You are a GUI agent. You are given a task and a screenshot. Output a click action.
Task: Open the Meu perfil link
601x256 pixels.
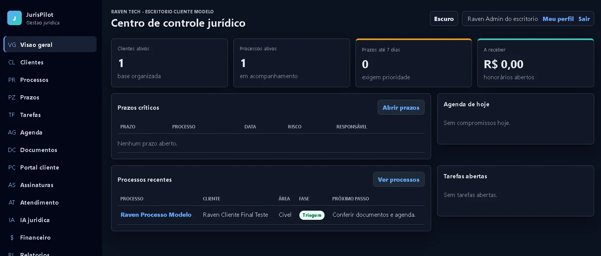point(558,19)
